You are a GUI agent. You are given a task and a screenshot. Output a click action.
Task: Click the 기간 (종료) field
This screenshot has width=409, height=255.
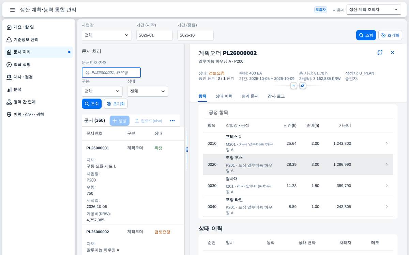tap(195, 35)
